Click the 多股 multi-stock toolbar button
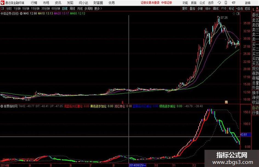259x167 pixels. (x=200, y=9)
